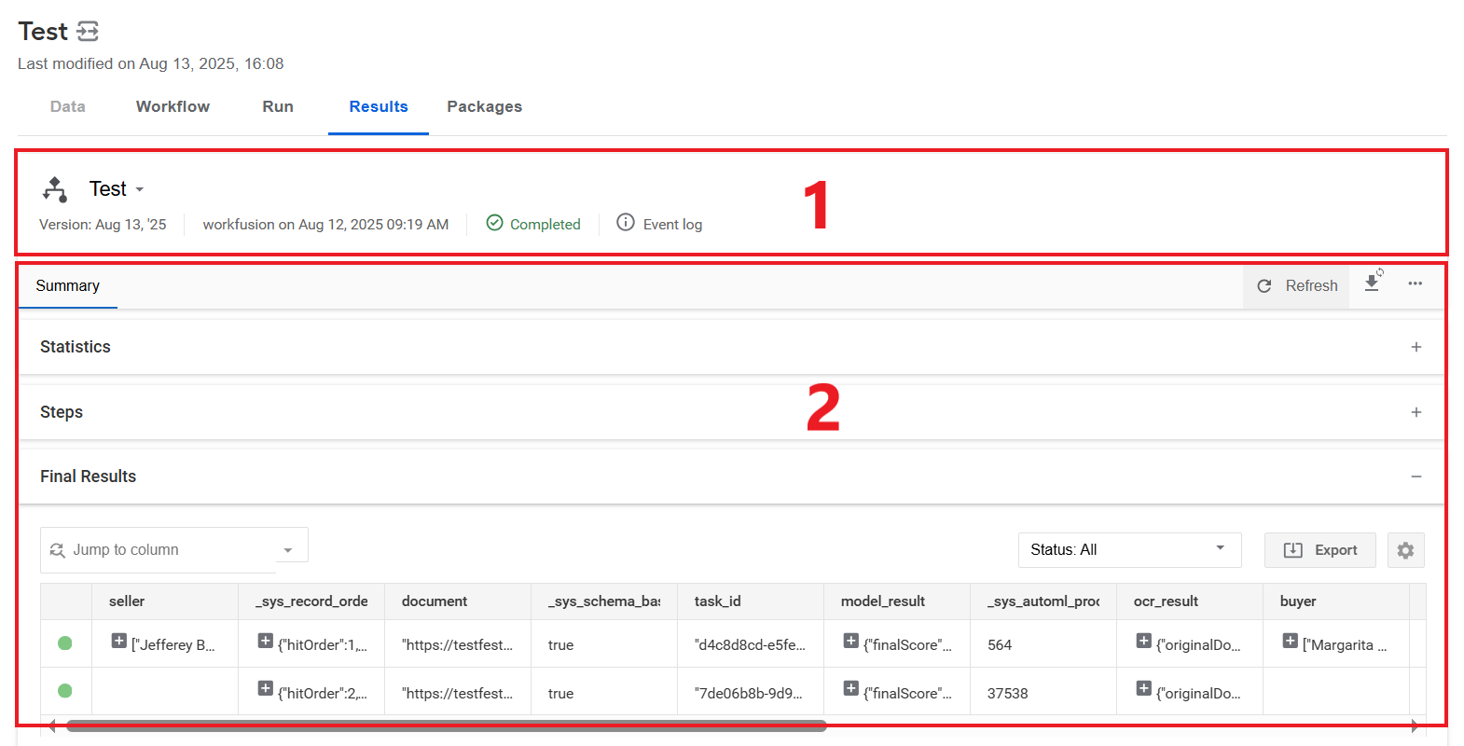This screenshot has width=1464, height=746.
Task: Go to the Packages tab
Action: click(485, 106)
